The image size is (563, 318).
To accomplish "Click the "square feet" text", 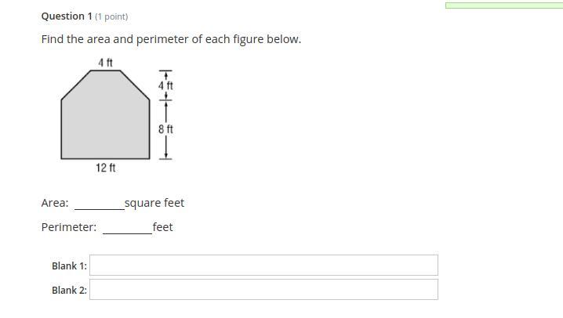I will click(x=154, y=203).
